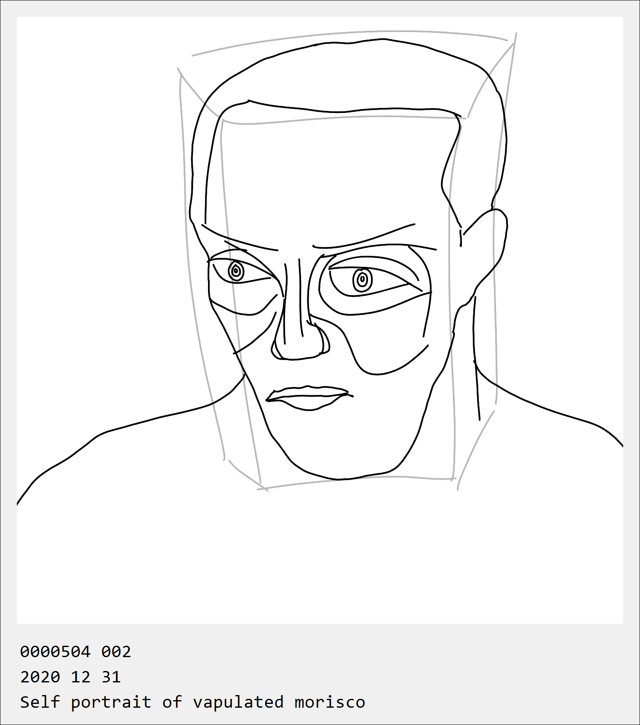Click the 002 number in top caption line

tap(117, 652)
